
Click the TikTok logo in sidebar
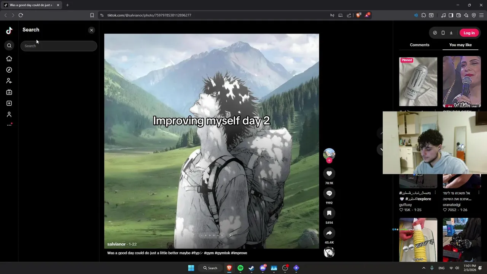tap(9, 31)
